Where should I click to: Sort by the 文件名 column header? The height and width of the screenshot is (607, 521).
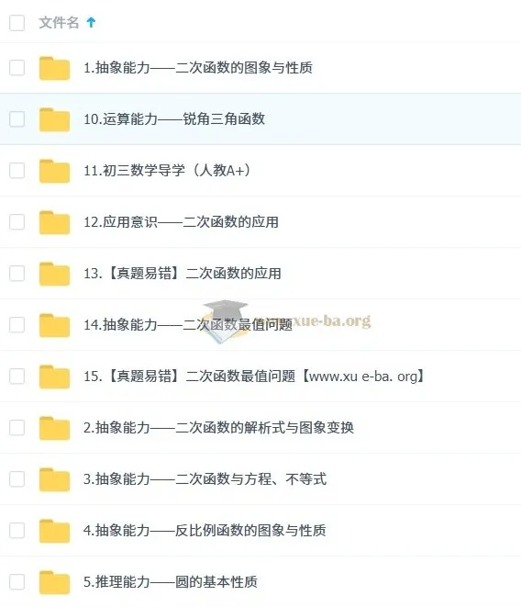point(60,22)
